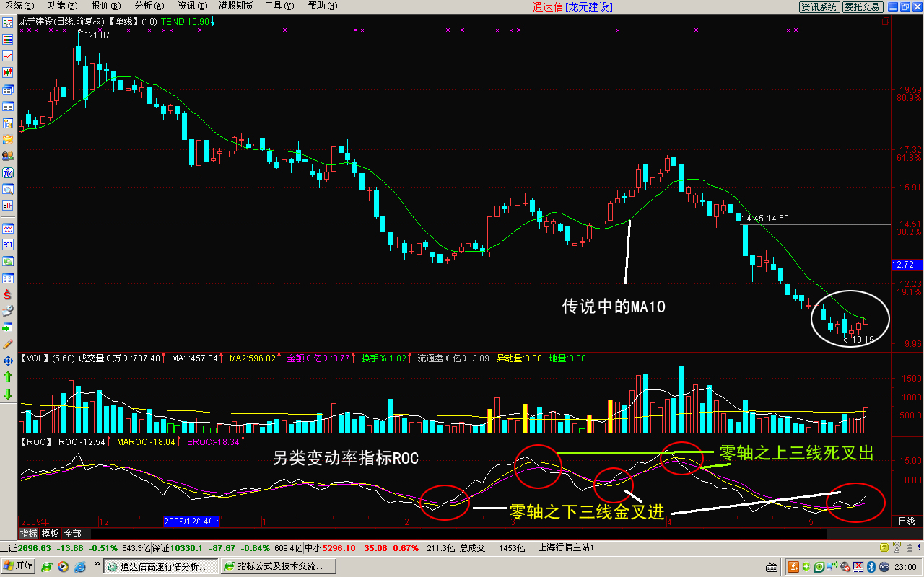Click the highlighted 2009/12/14 date marker
Viewport: 924px width, 577px height.
coord(192,521)
